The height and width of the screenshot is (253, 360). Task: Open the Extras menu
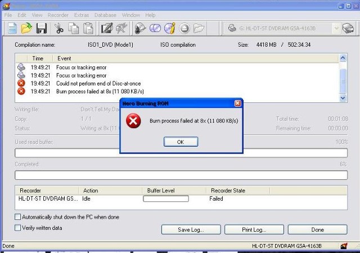point(82,15)
